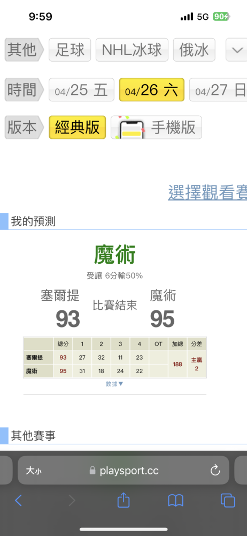
Task: Tap the large 95 score
Action: pos(163,319)
